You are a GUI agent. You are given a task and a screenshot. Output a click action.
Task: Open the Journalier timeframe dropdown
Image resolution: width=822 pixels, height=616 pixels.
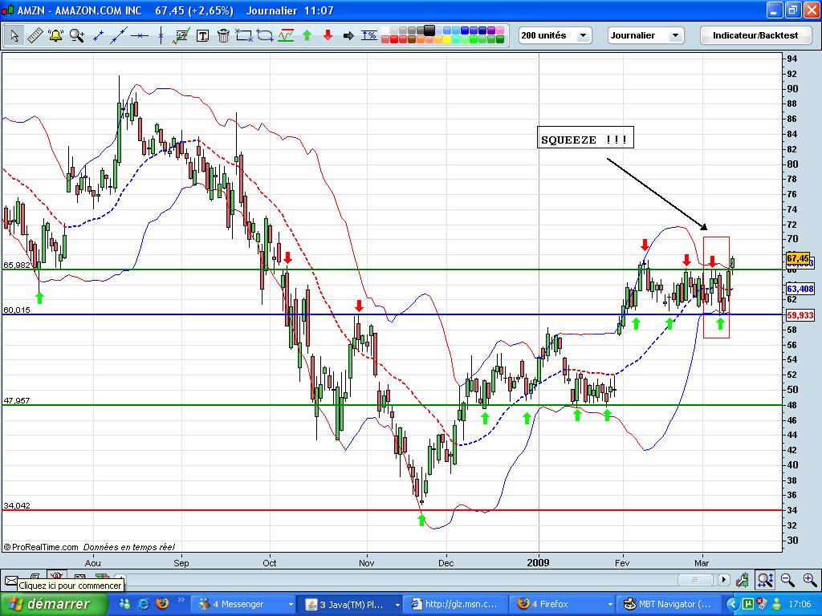(x=646, y=35)
